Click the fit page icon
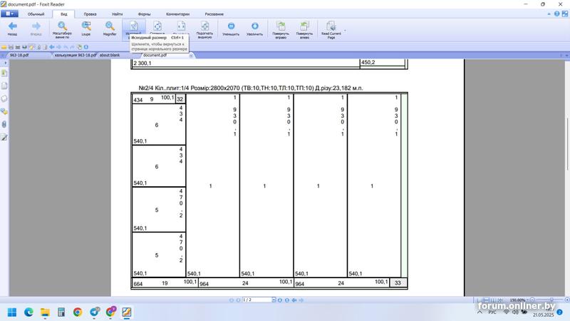This screenshot has width=570, height=321. click(157, 27)
